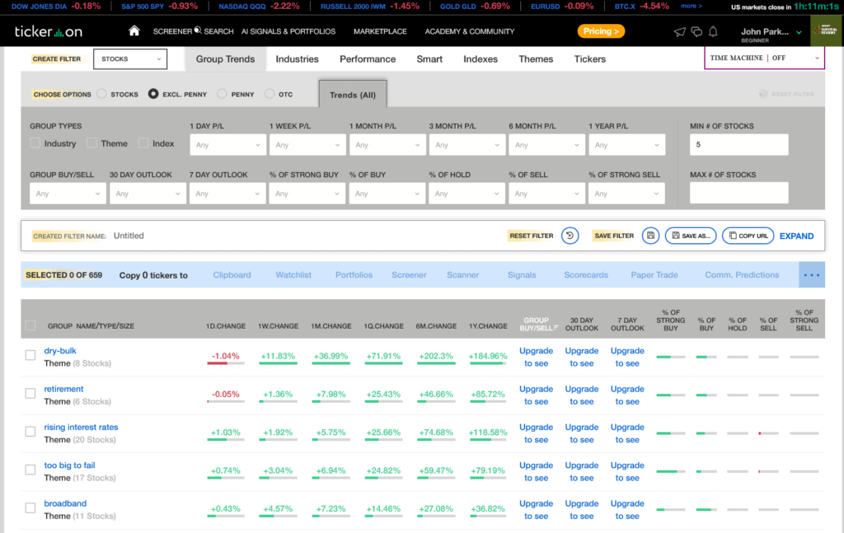Check the Index group type box
844x533 pixels.
pyautogui.click(x=143, y=143)
